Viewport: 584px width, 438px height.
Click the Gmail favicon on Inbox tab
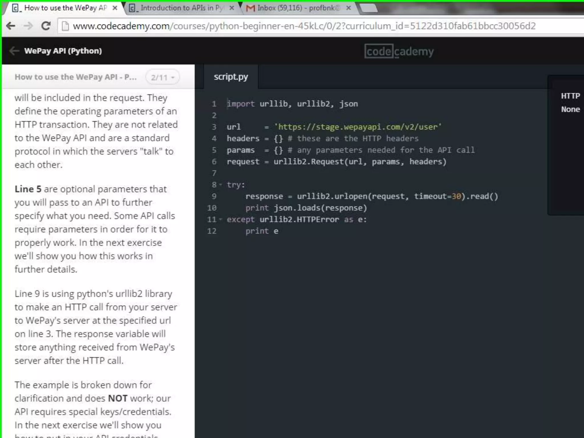pyautogui.click(x=250, y=8)
